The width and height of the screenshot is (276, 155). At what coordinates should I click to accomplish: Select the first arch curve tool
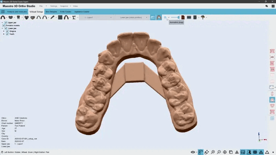pyautogui.click(x=39, y=18)
